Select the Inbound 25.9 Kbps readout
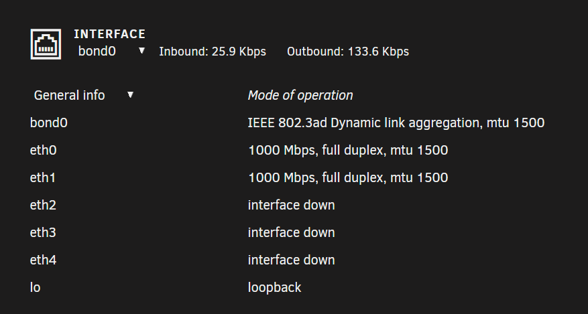 tap(213, 52)
